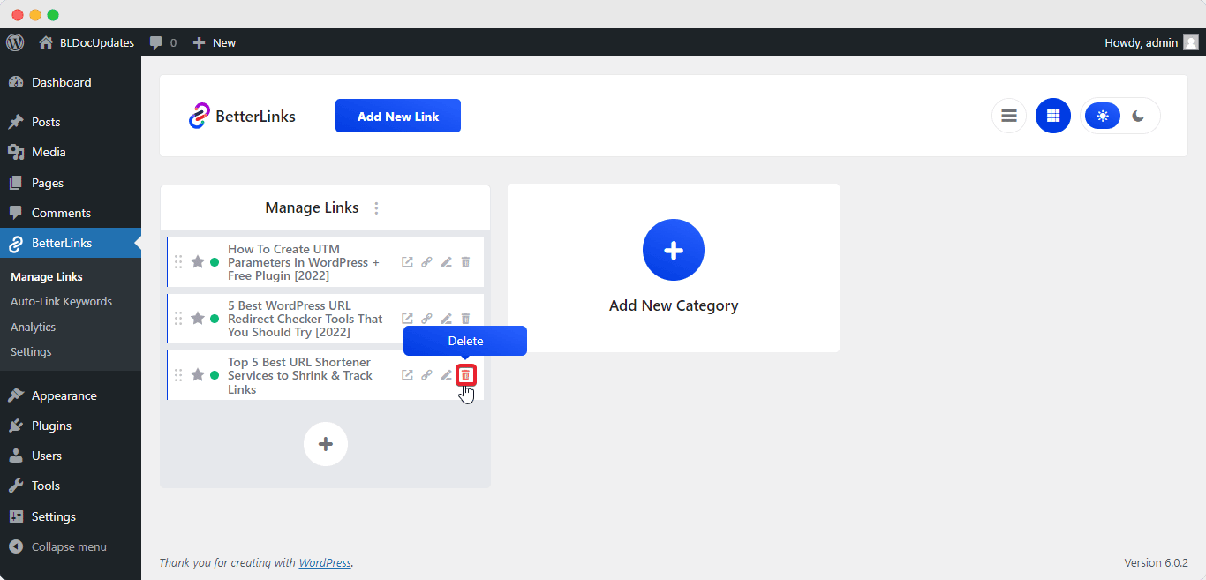Open the external link icon for Top 5 URL Shortener
Viewport: 1206px width, 580px height.
407,374
